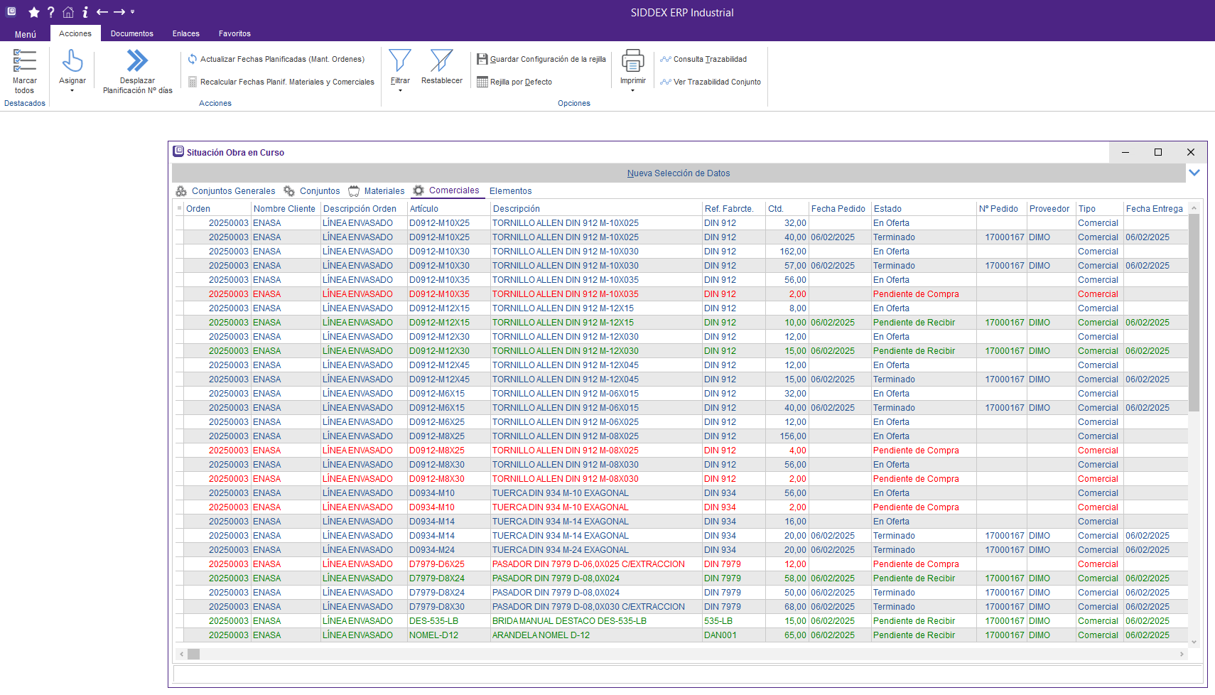Switch to the Materiales tab
The height and width of the screenshot is (695, 1215).
(384, 191)
